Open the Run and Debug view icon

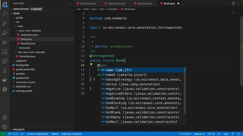tap(5, 33)
